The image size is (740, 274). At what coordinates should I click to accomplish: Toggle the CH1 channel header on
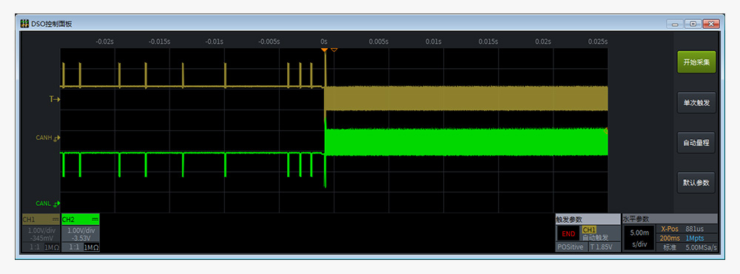[x=41, y=220]
